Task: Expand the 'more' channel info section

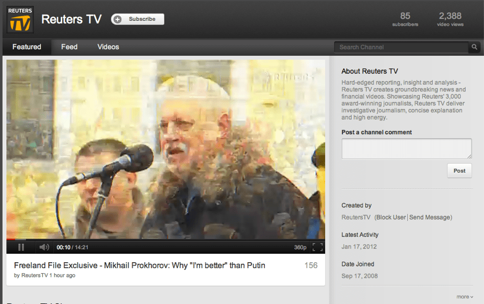Action: coord(465,297)
